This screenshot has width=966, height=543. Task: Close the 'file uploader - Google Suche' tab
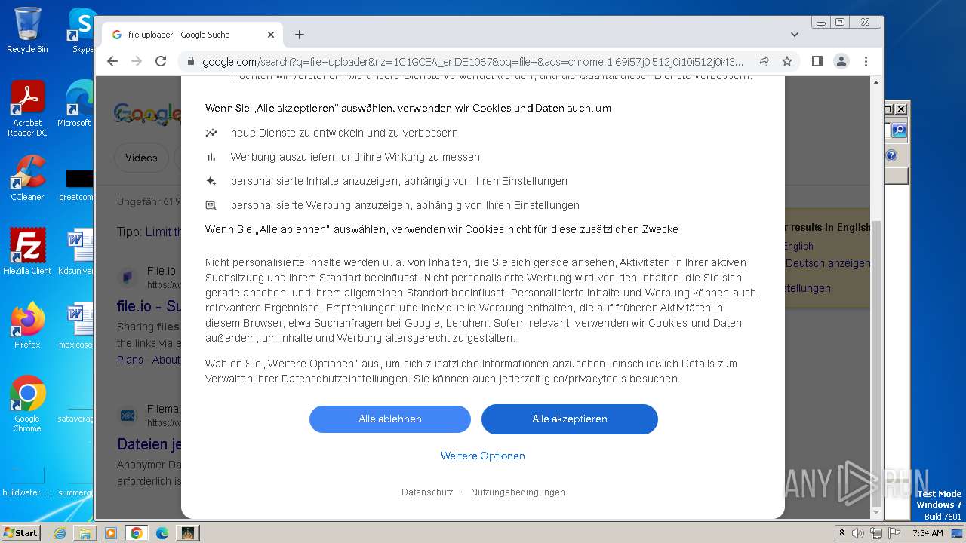coord(271,35)
